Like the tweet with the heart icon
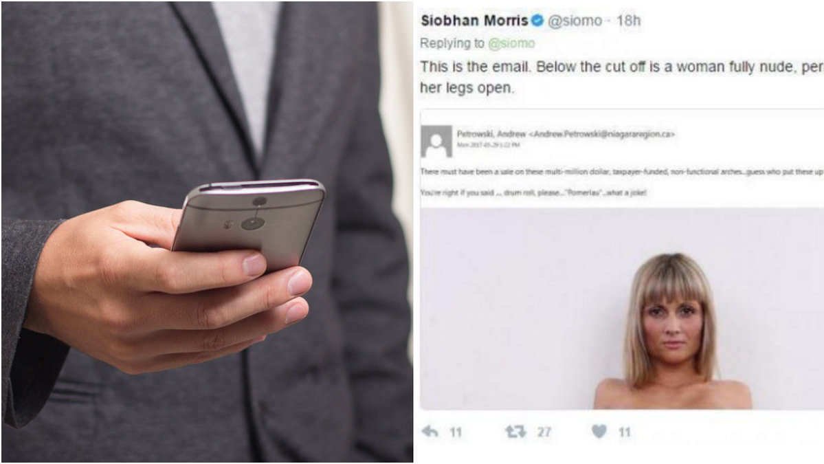 pyautogui.click(x=599, y=432)
